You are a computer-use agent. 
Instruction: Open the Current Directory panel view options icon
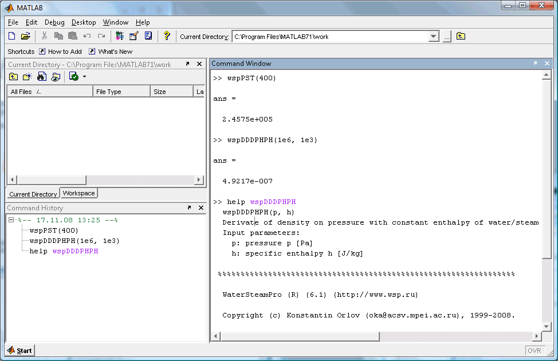[56, 77]
